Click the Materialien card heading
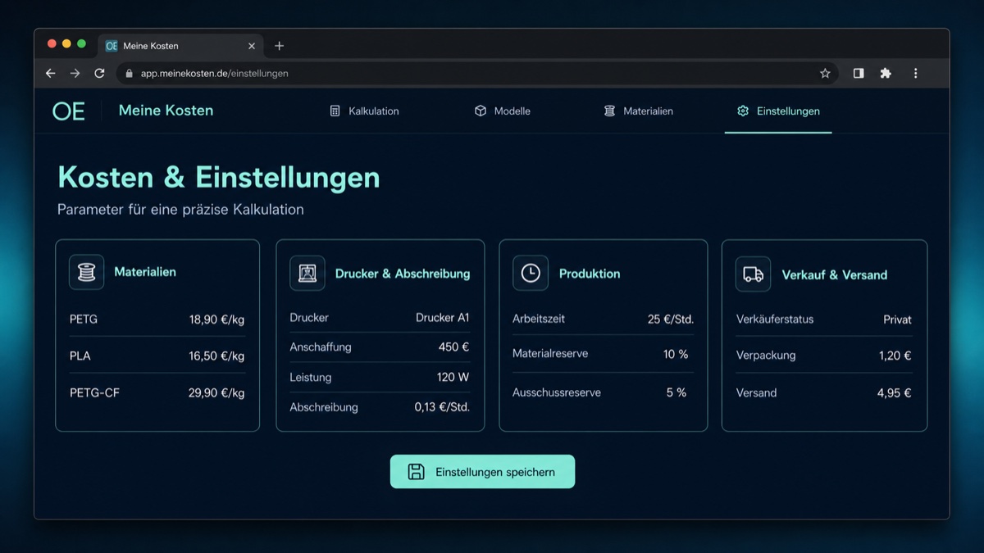This screenshot has height=553, width=984. [x=145, y=272]
